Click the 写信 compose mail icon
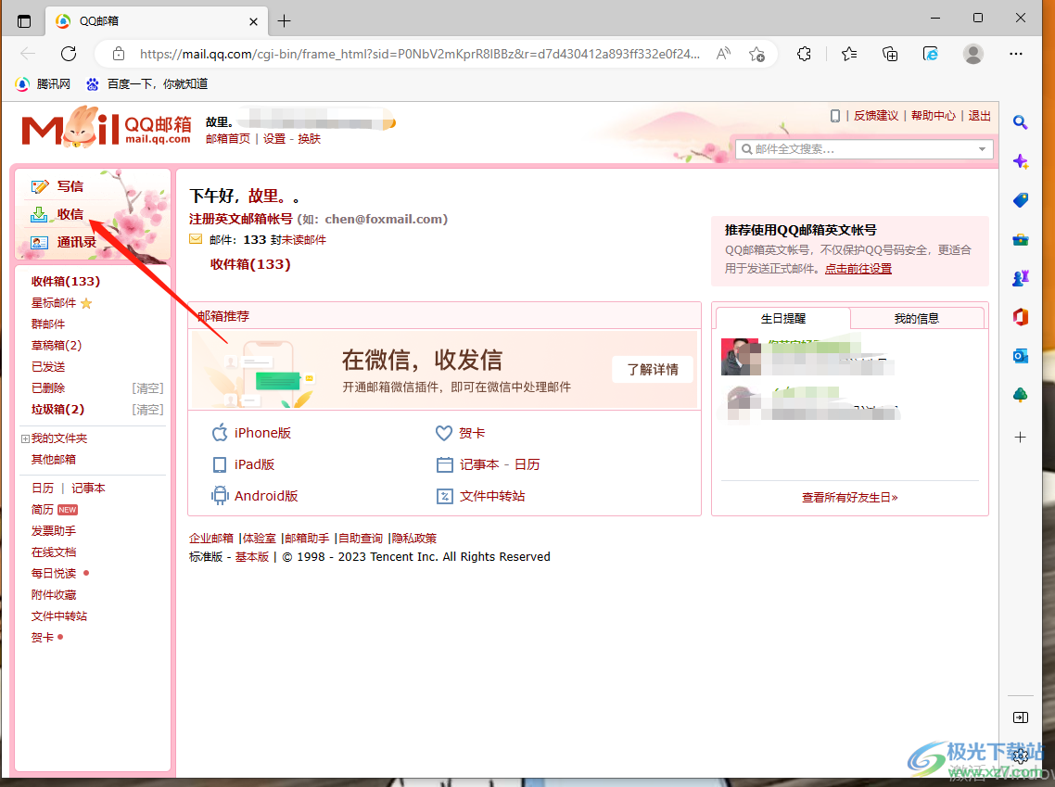 40,186
